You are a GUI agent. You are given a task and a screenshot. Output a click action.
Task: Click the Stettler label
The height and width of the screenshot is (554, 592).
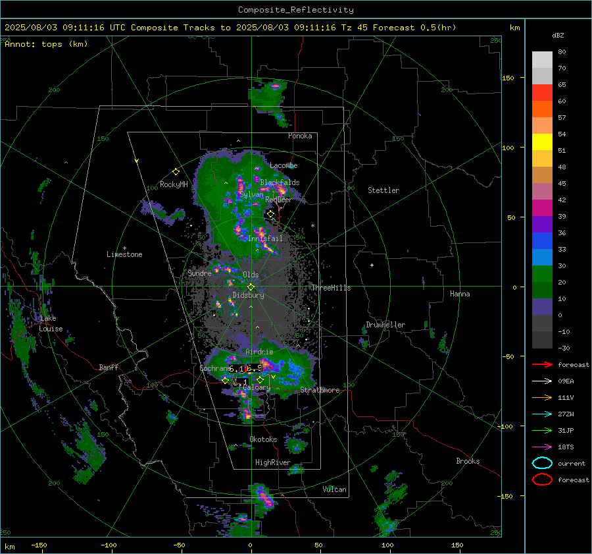(383, 190)
